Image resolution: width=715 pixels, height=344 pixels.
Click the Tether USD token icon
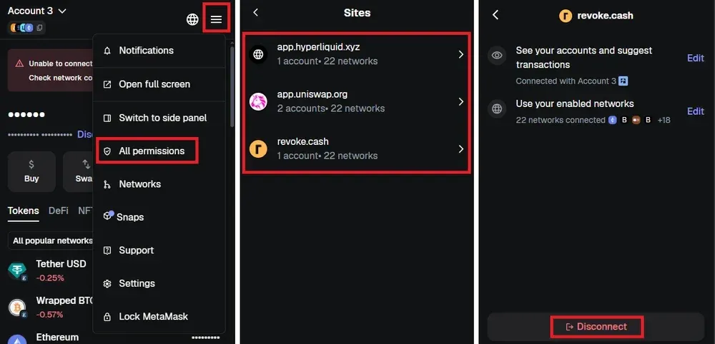point(17,270)
